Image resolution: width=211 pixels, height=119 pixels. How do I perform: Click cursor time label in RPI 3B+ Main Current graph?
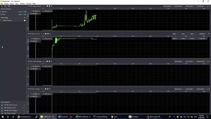tap(35, 11)
